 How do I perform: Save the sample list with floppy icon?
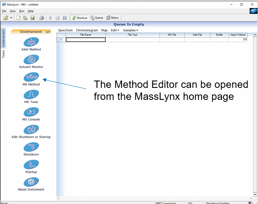point(32,18)
